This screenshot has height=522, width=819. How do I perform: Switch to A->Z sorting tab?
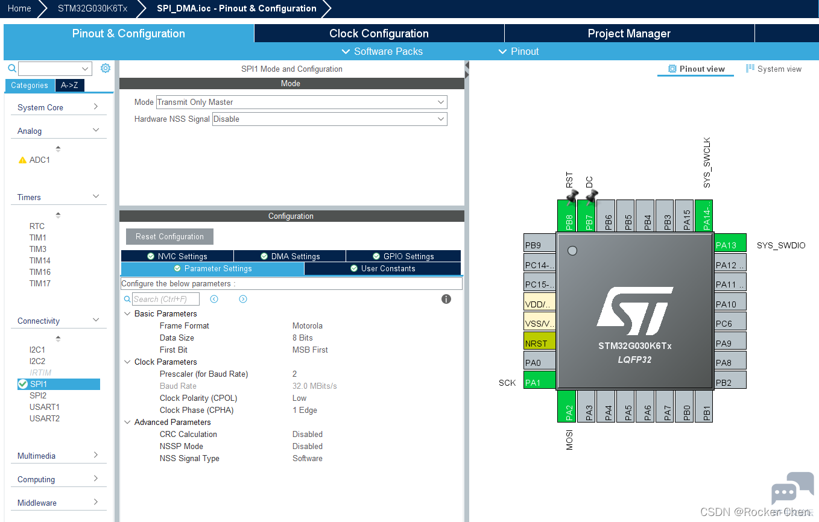tap(70, 85)
